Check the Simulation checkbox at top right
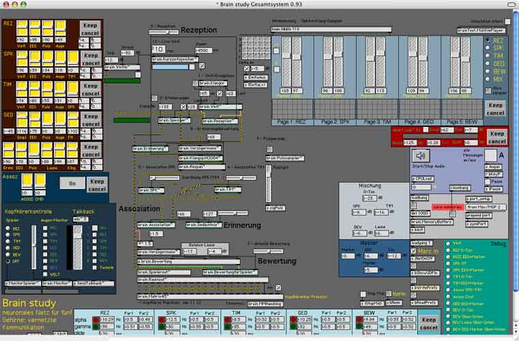Image resolution: width=519 pixels, height=341 pixels. [x=507, y=22]
